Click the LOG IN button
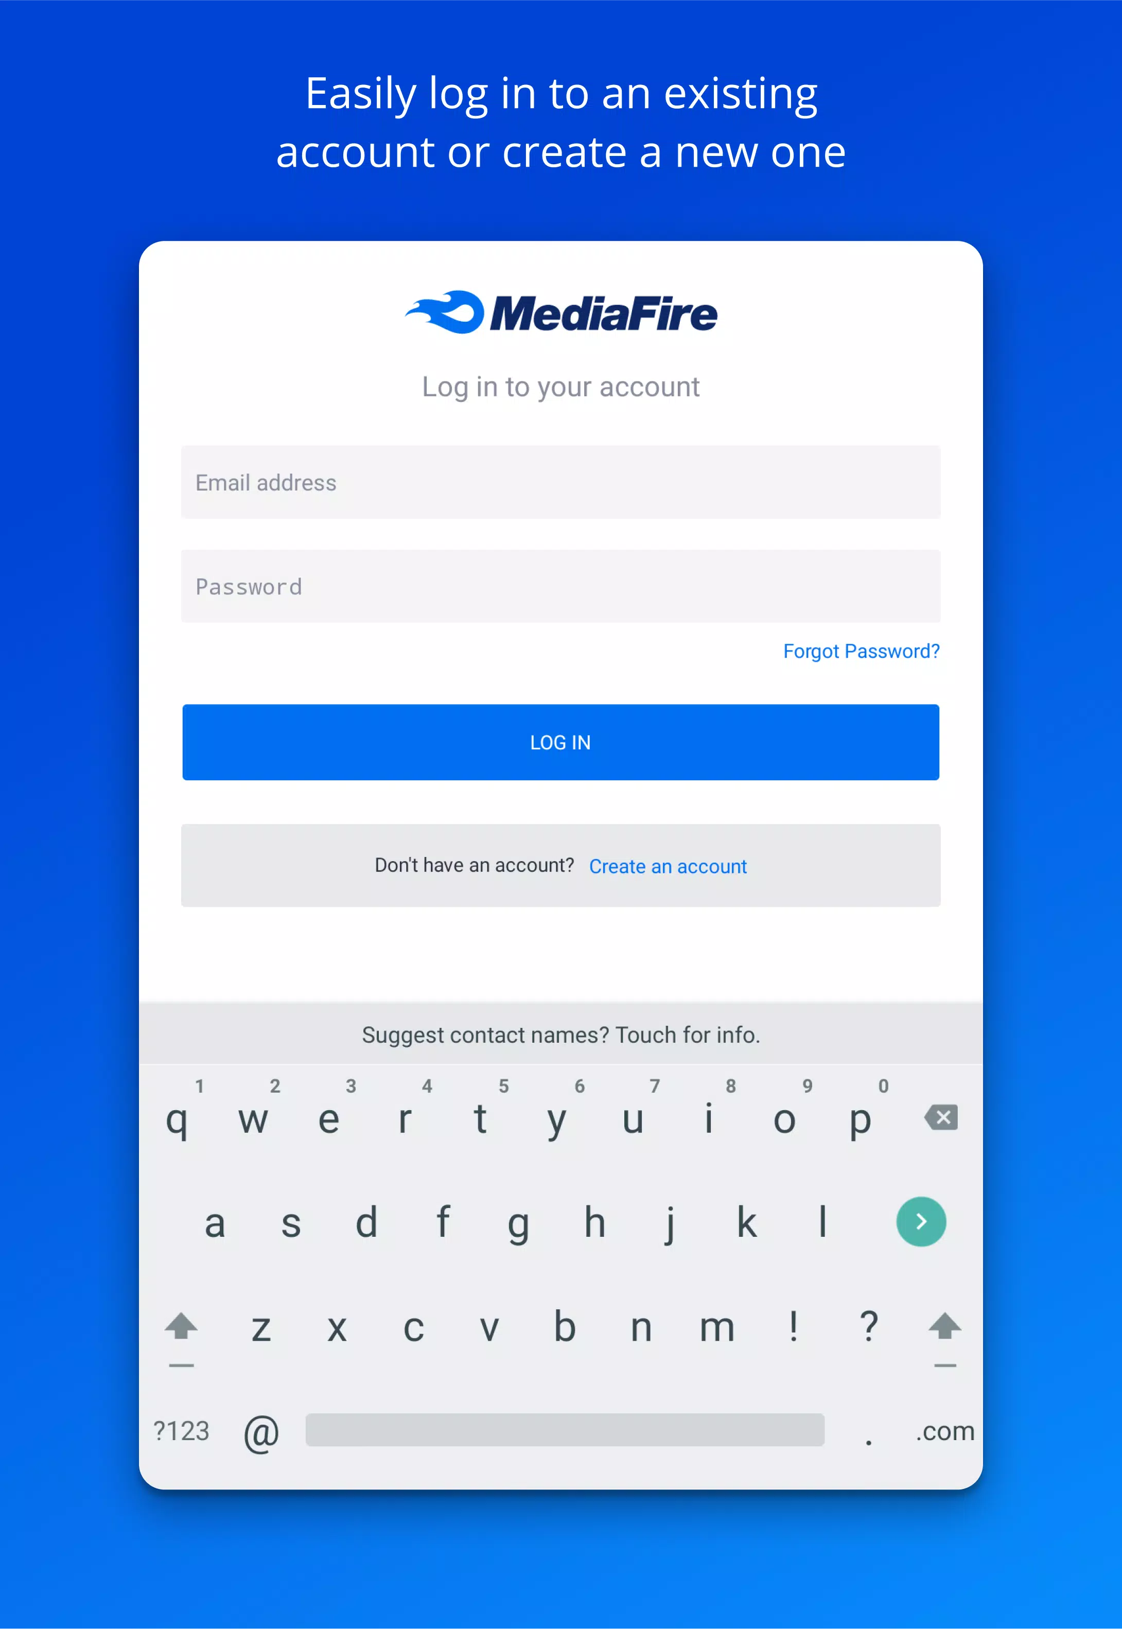 tap(560, 742)
